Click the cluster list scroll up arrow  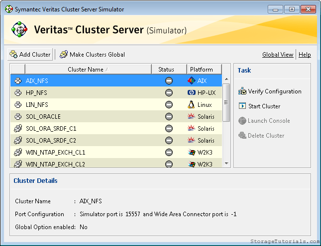coord(226,79)
